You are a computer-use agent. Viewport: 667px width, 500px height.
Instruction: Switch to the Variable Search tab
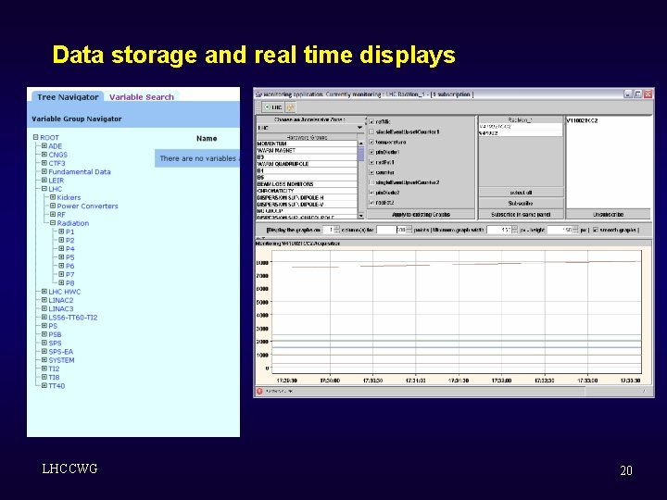(142, 97)
